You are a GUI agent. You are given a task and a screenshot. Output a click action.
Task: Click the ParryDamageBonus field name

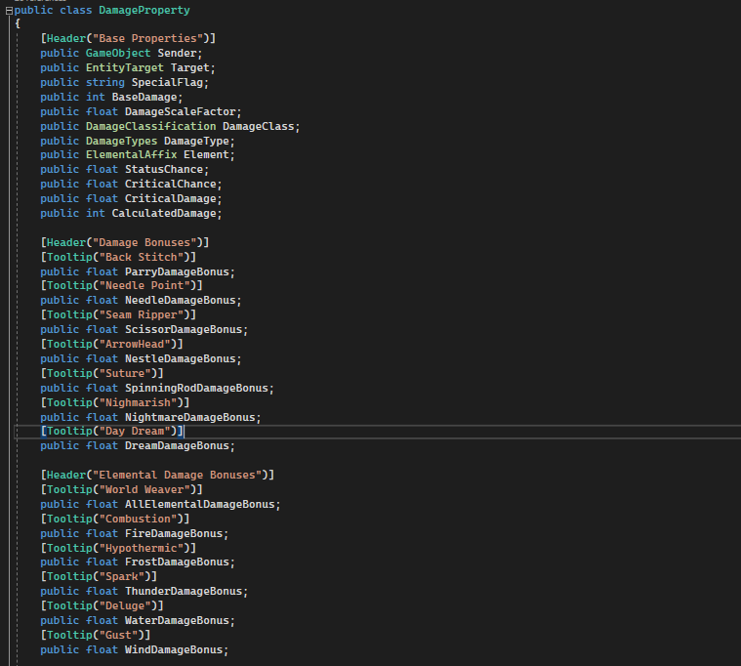point(177,271)
